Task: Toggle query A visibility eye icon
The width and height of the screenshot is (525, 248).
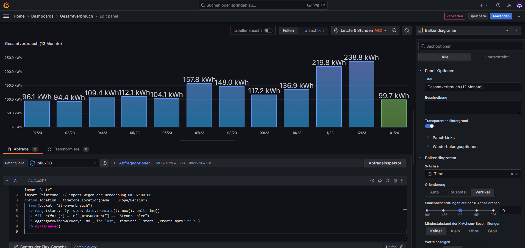Action: 388,181
